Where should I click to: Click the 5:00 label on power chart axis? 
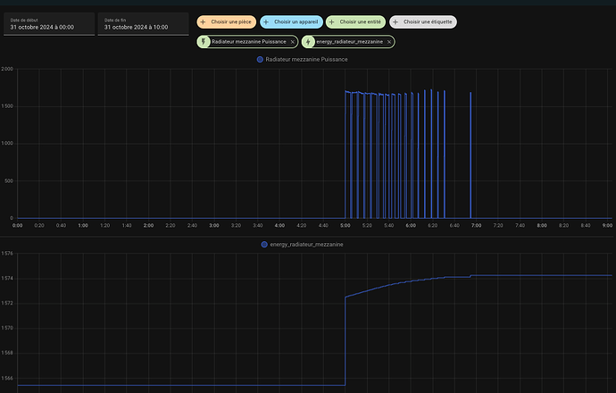[x=345, y=226]
